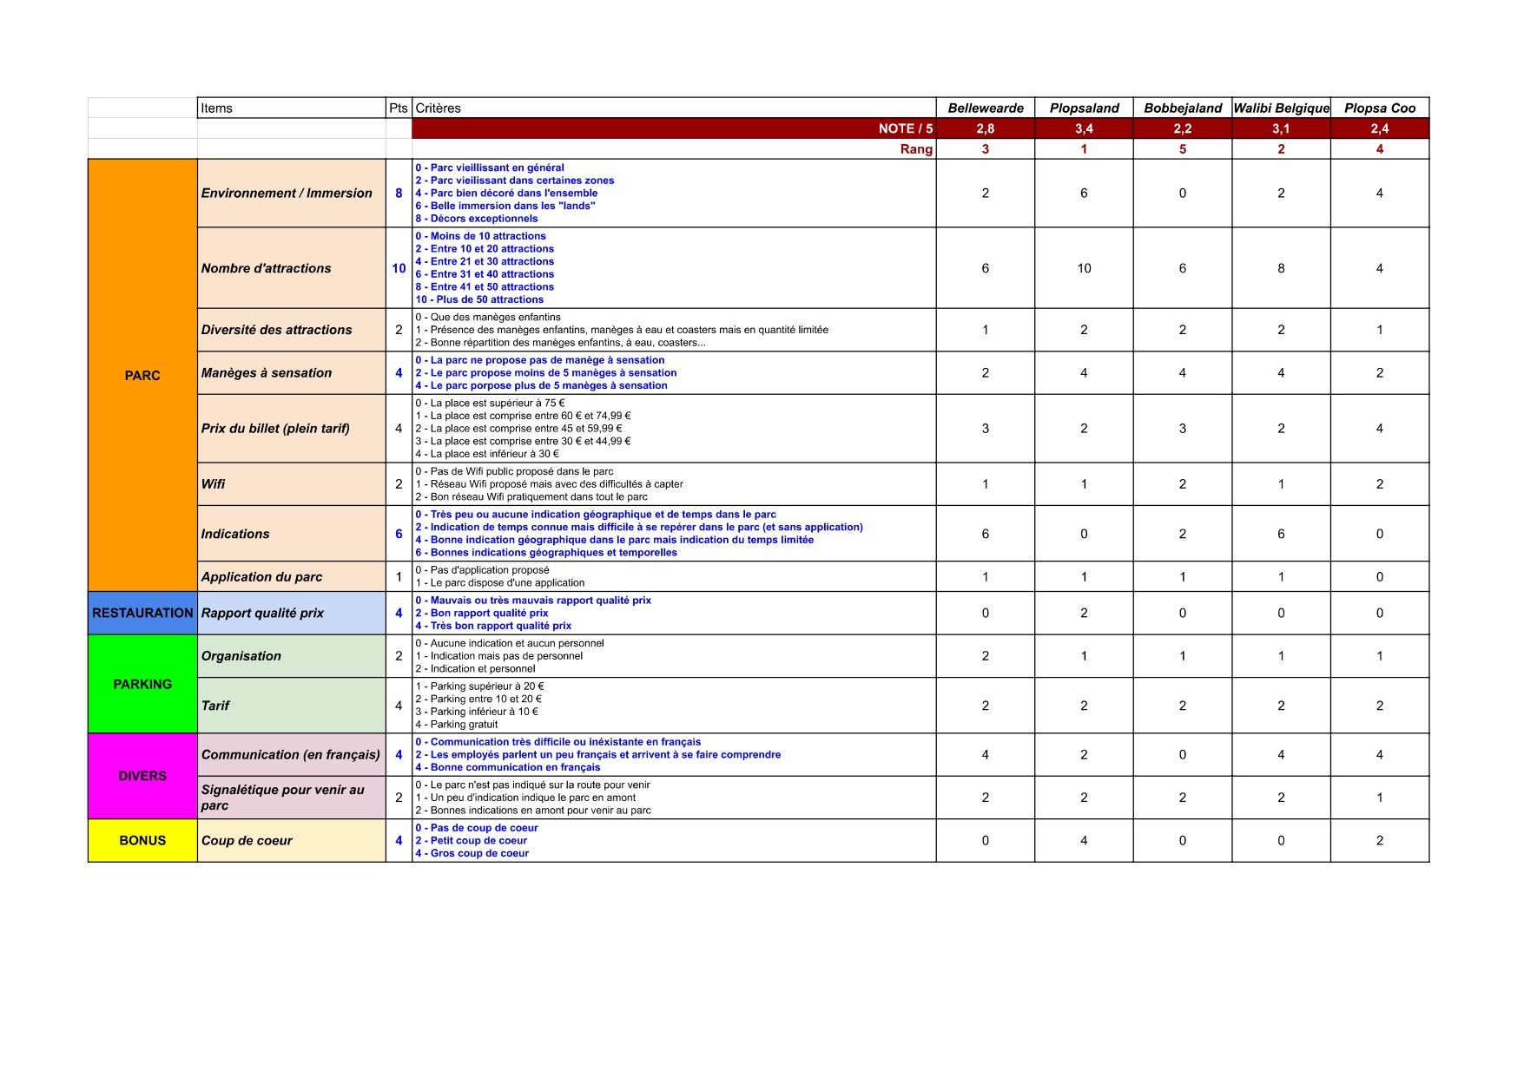Select the Walibi Belgique column header
This screenshot has width=1524, height=1077.
[x=1281, y=108]
